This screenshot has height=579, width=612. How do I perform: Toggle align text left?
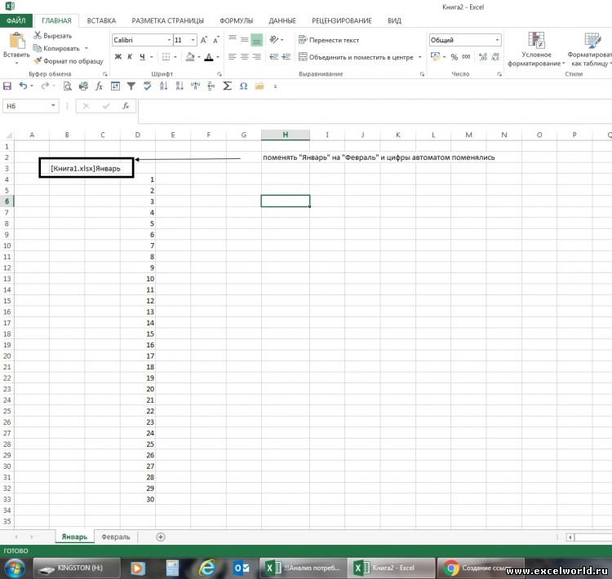233,57
